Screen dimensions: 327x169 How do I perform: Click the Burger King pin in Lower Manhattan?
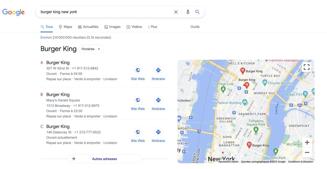(x=249, y=145)
